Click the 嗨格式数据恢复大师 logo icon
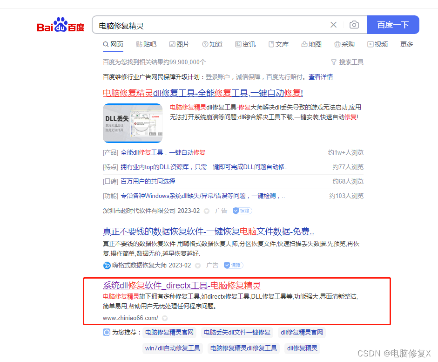 coord(107,265)
